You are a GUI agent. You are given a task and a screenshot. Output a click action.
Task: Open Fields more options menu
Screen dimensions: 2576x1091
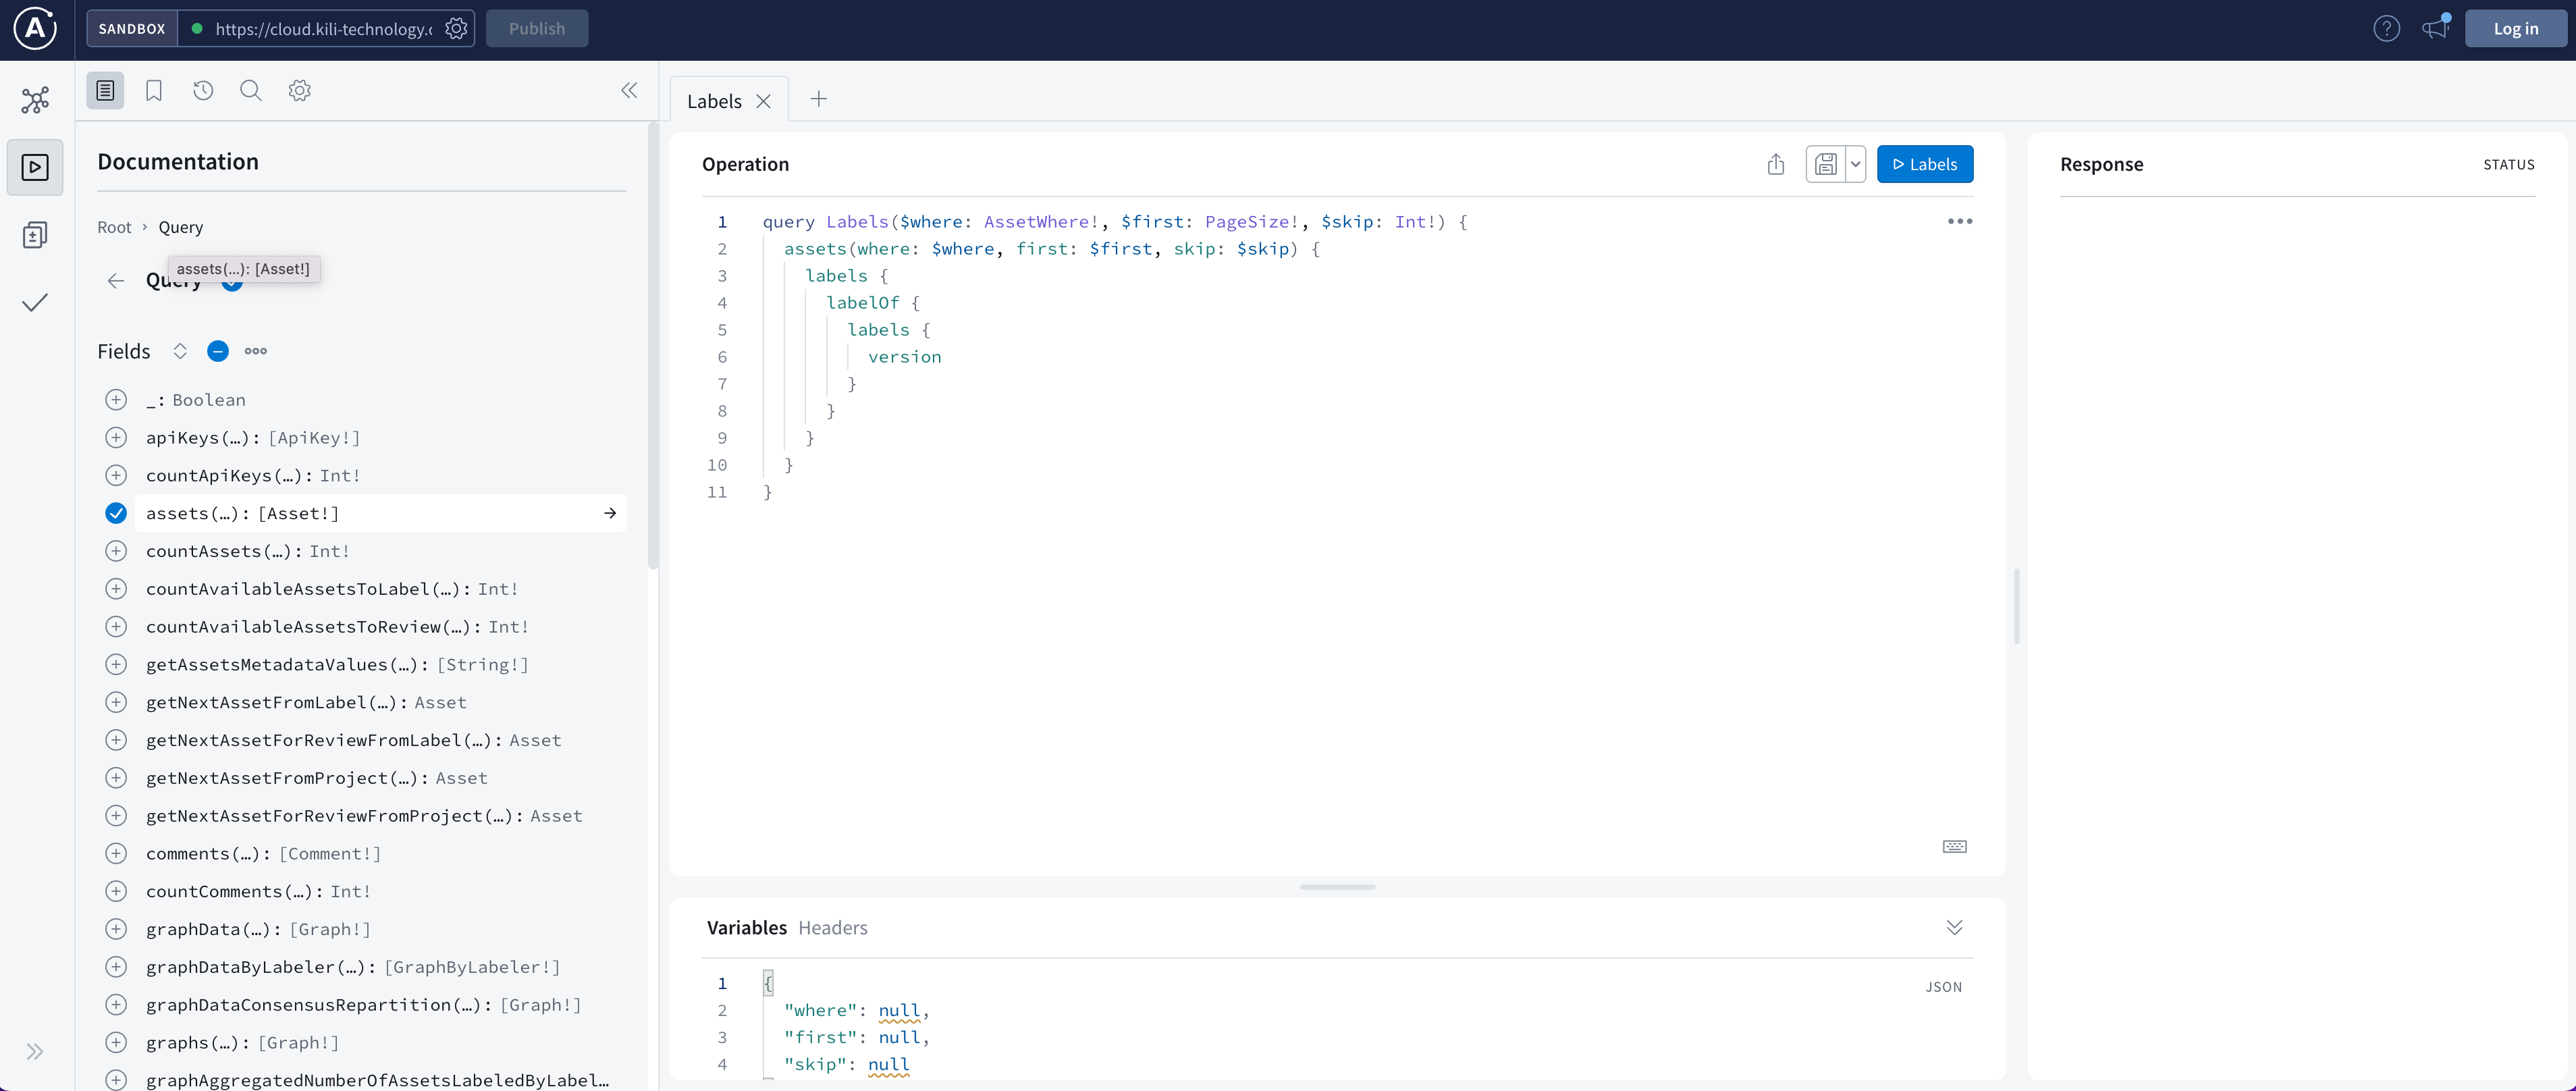tap(256, 351)
